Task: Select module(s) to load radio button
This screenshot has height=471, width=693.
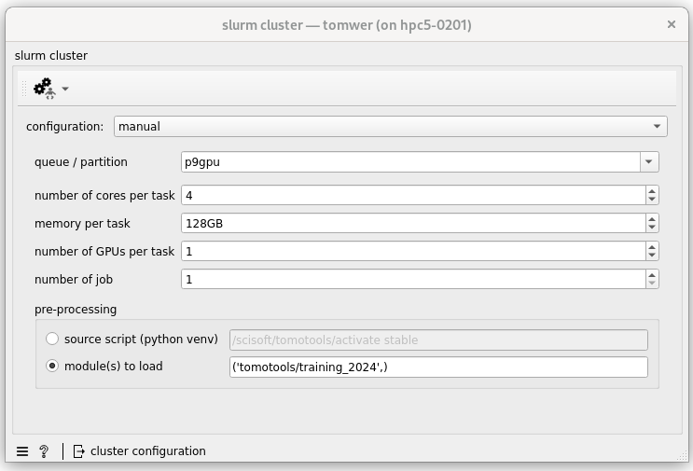Action: (52, 366)
